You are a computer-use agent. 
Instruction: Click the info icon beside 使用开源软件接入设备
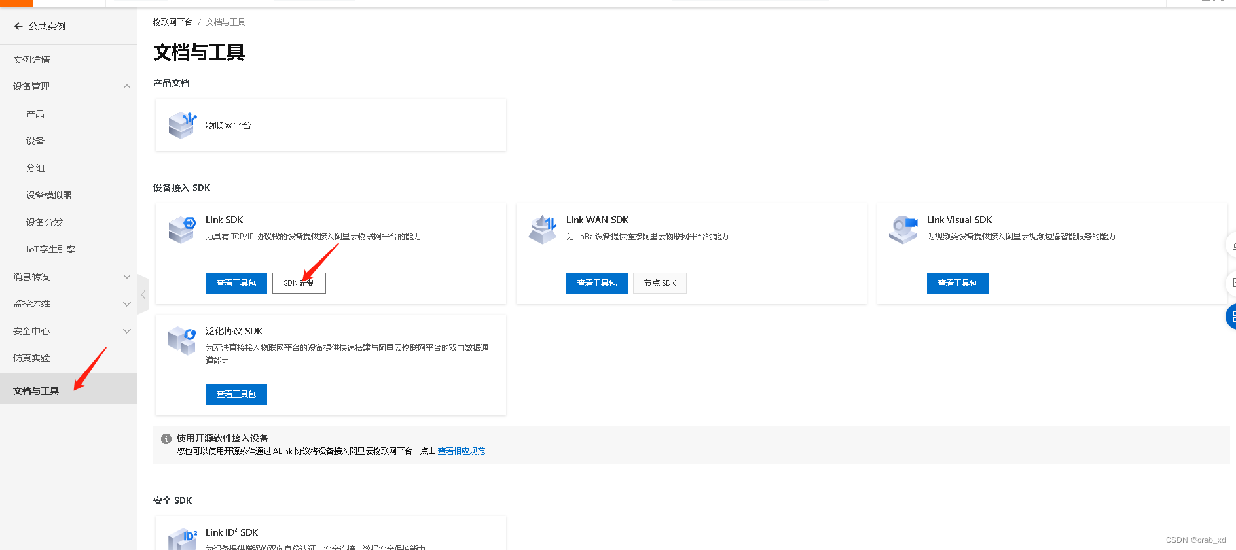[x=166, y=439]
